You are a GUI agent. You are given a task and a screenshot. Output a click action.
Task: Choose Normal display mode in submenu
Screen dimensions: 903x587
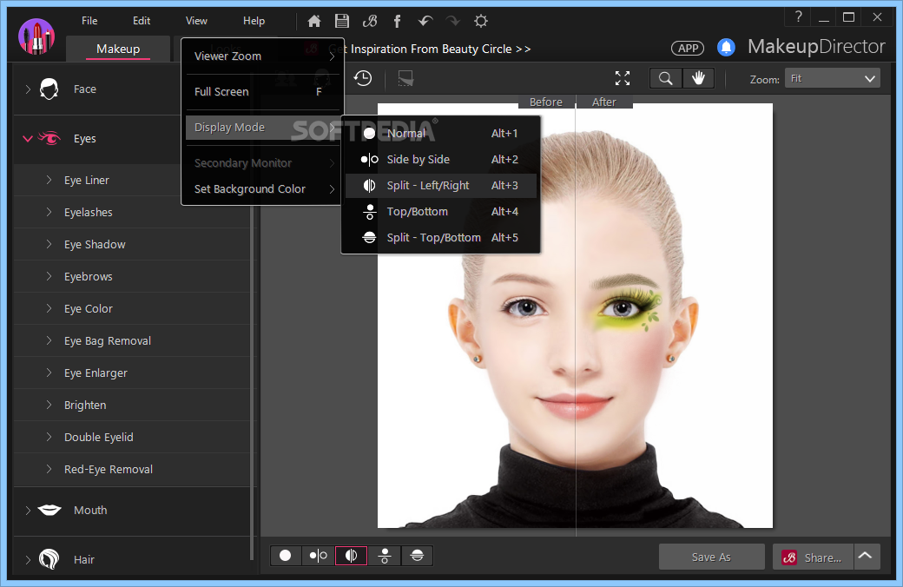[x=441, y=133]
